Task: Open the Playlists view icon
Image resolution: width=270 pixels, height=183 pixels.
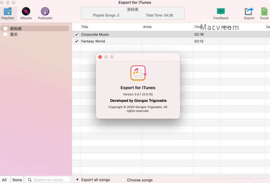Action: (x=8, y=11)
